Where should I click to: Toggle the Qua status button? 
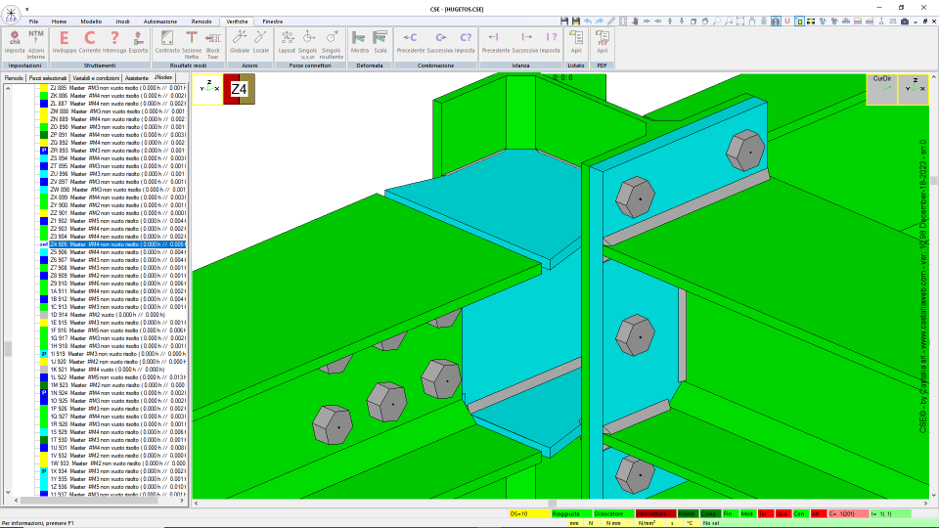pyautogui.click(x=782, y=513)
